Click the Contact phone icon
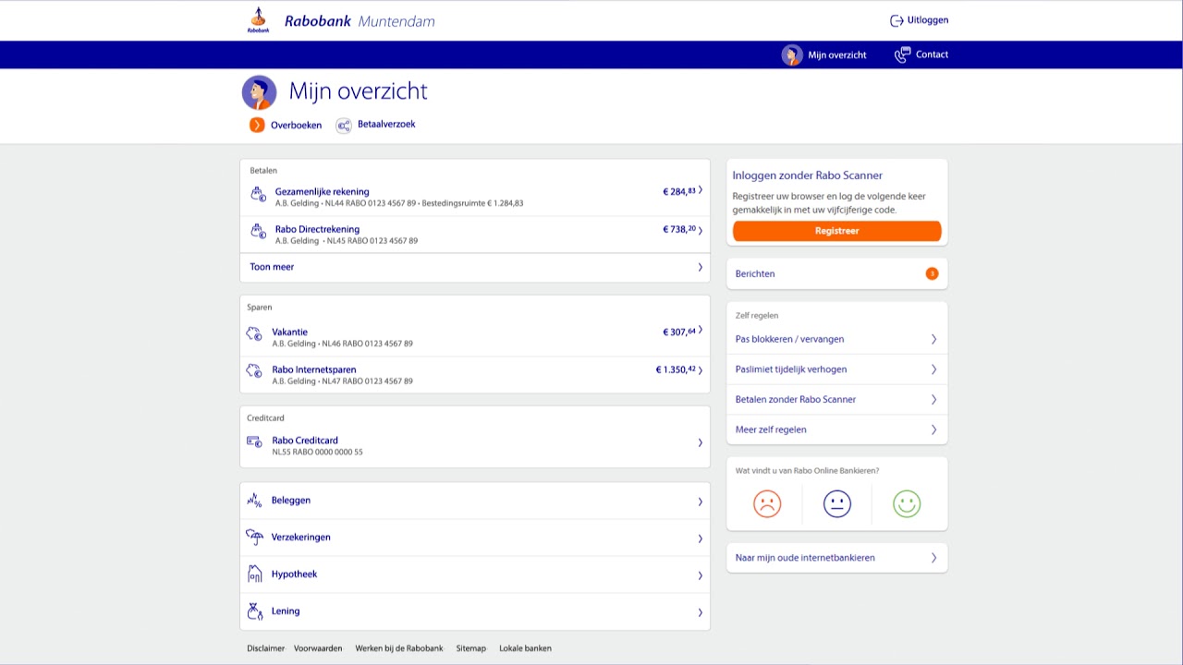1183x665 pixels. point(903,54)
